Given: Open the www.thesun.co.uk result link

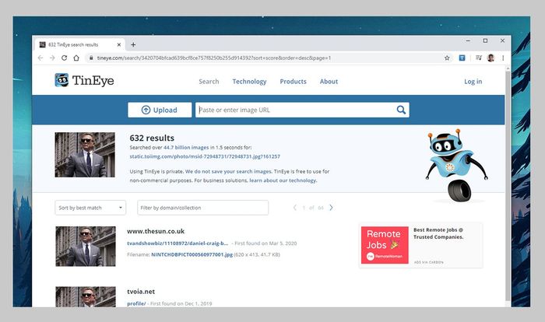Looking at the screenshot, I should pyautogui.click(x=156, y=231).
